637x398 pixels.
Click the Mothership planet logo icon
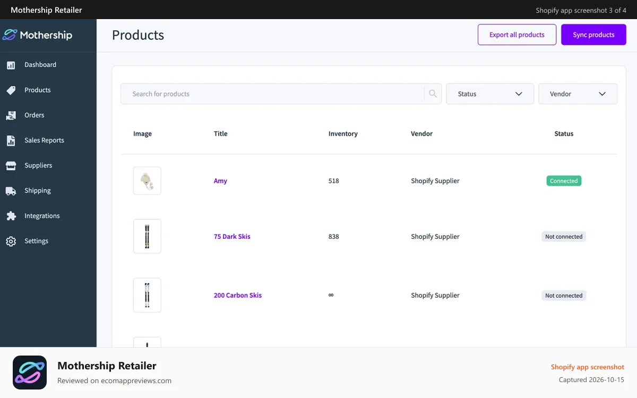click(10, 35)
